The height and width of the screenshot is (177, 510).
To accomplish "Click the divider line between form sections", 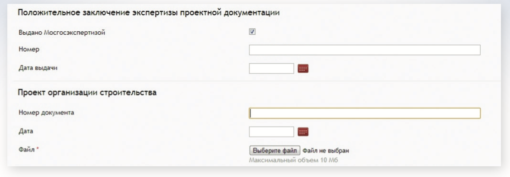I will pyautogui.click(x=257, y=81).
